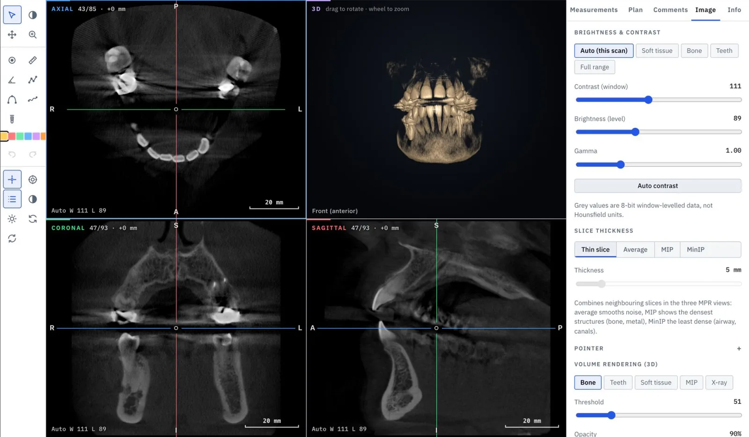Select the Full range preset button

(595, 67)
